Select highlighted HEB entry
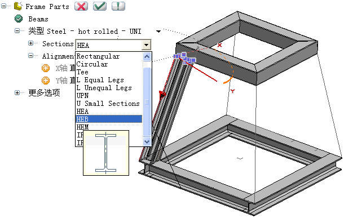This screenshot has height=218, width=344. point(109,119)
